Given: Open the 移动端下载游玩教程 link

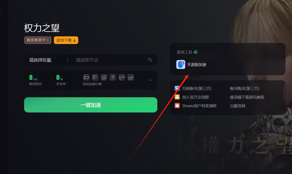Looking at the screenshot, I should coord(247,97).
